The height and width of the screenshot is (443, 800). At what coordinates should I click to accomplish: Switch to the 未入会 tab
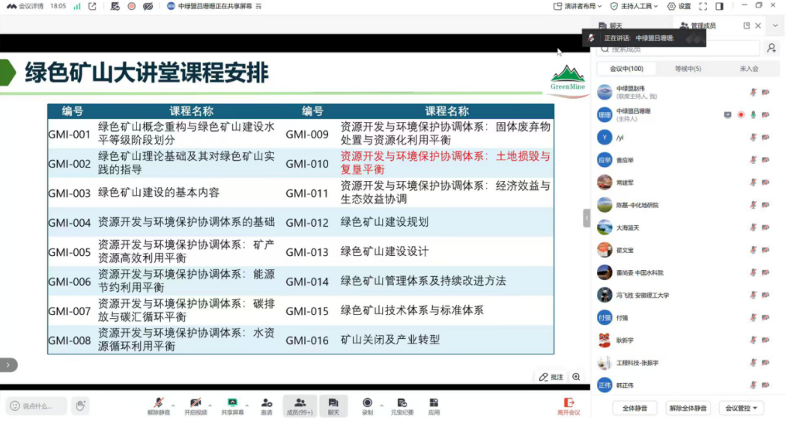748,69
